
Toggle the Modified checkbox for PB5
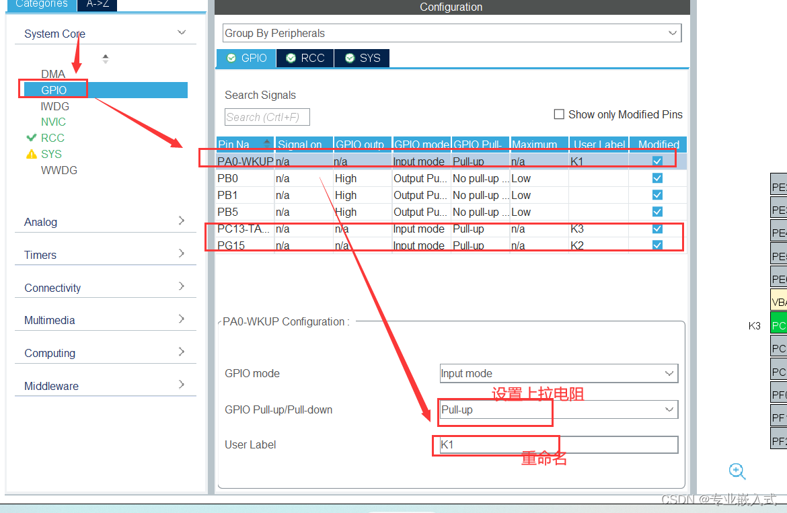tap(657, 212)
